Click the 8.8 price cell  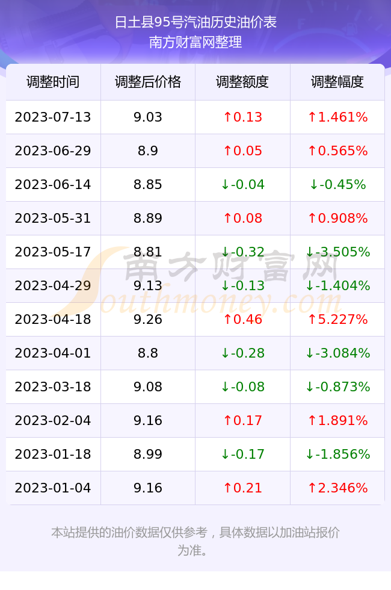point(148,353)
